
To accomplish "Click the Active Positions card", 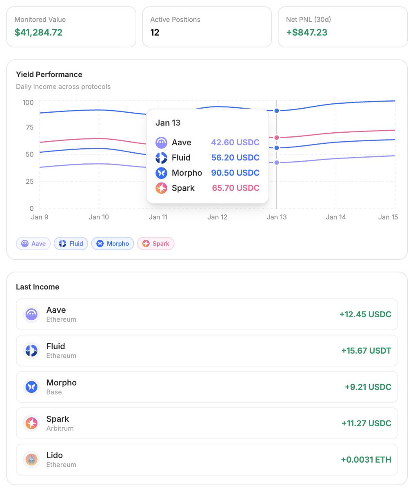I will pyautogui.click(x=207, y=27).
